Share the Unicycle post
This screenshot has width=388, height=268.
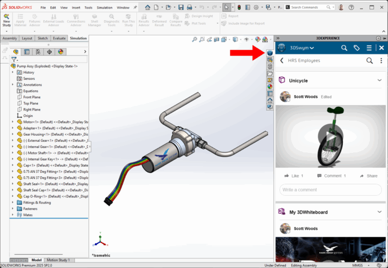click(369, 176)
